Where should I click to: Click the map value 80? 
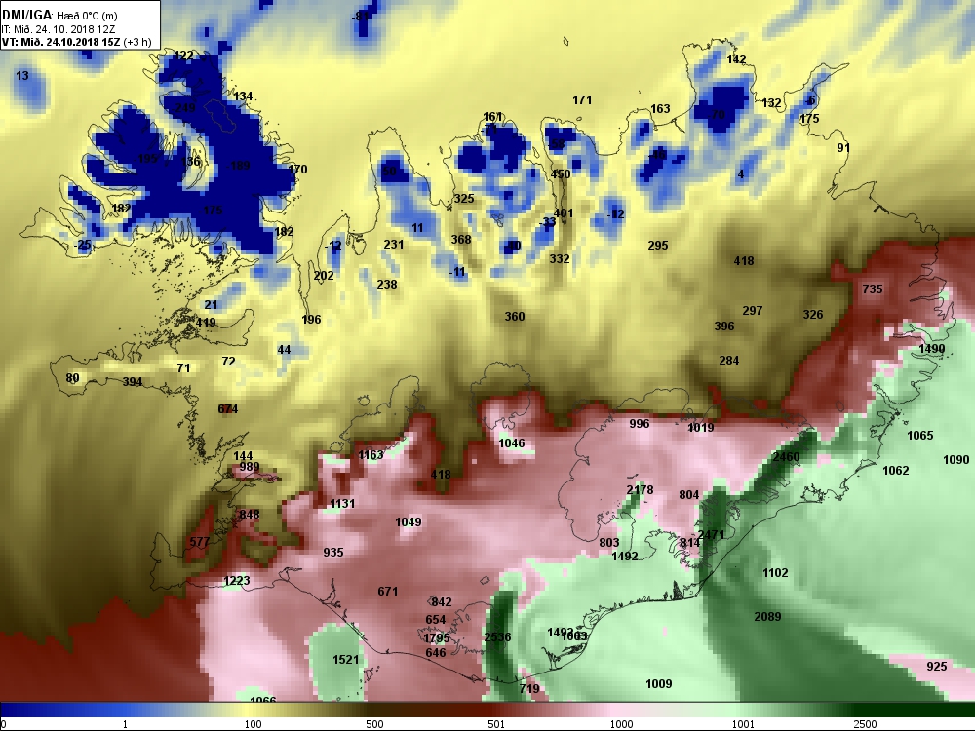tap(72, 378)
